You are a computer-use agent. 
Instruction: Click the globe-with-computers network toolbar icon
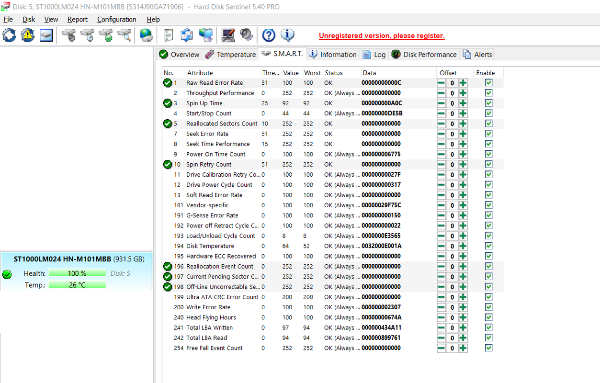[x=206, y=35]
